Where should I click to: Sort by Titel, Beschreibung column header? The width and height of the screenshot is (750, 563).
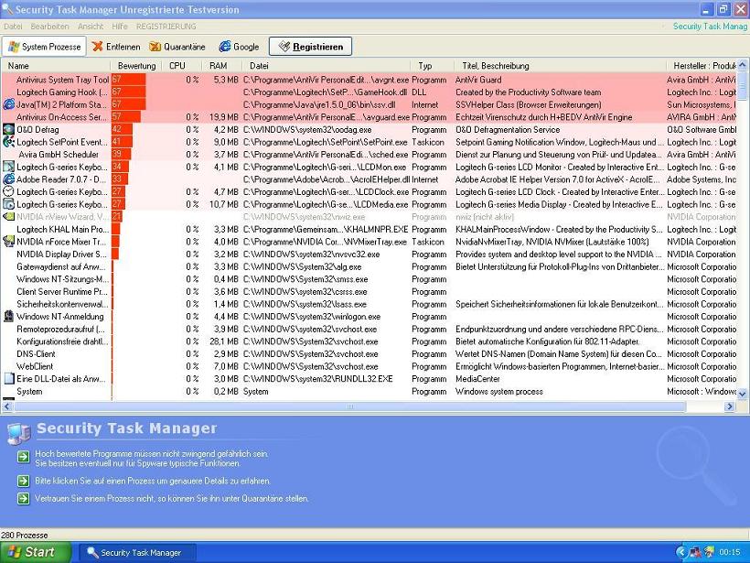tap(560, 66)
